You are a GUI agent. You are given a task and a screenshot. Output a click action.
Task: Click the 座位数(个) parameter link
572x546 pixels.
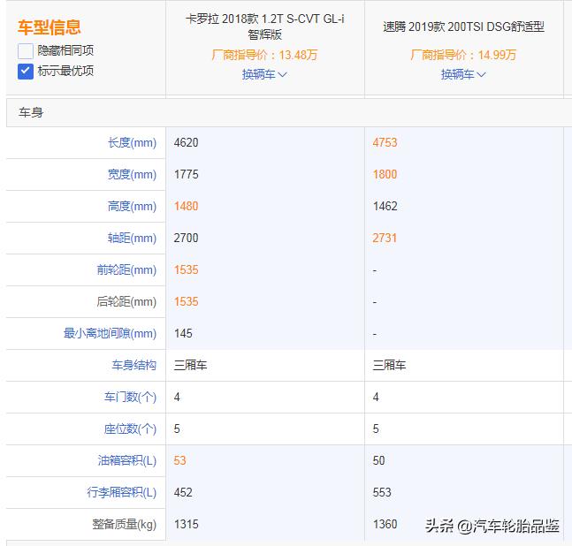tap(130, 428)
